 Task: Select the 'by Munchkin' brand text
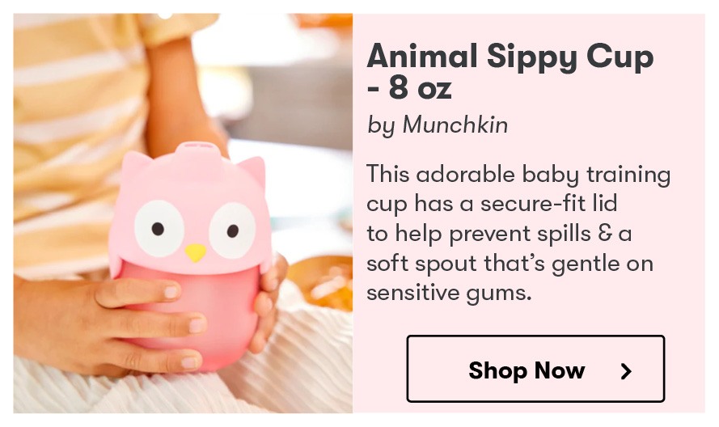[438, 125]
